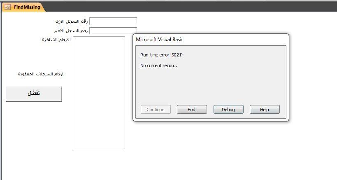
Task: Focus the رقم السجل الاخير input field
Action: click(113, 30)
